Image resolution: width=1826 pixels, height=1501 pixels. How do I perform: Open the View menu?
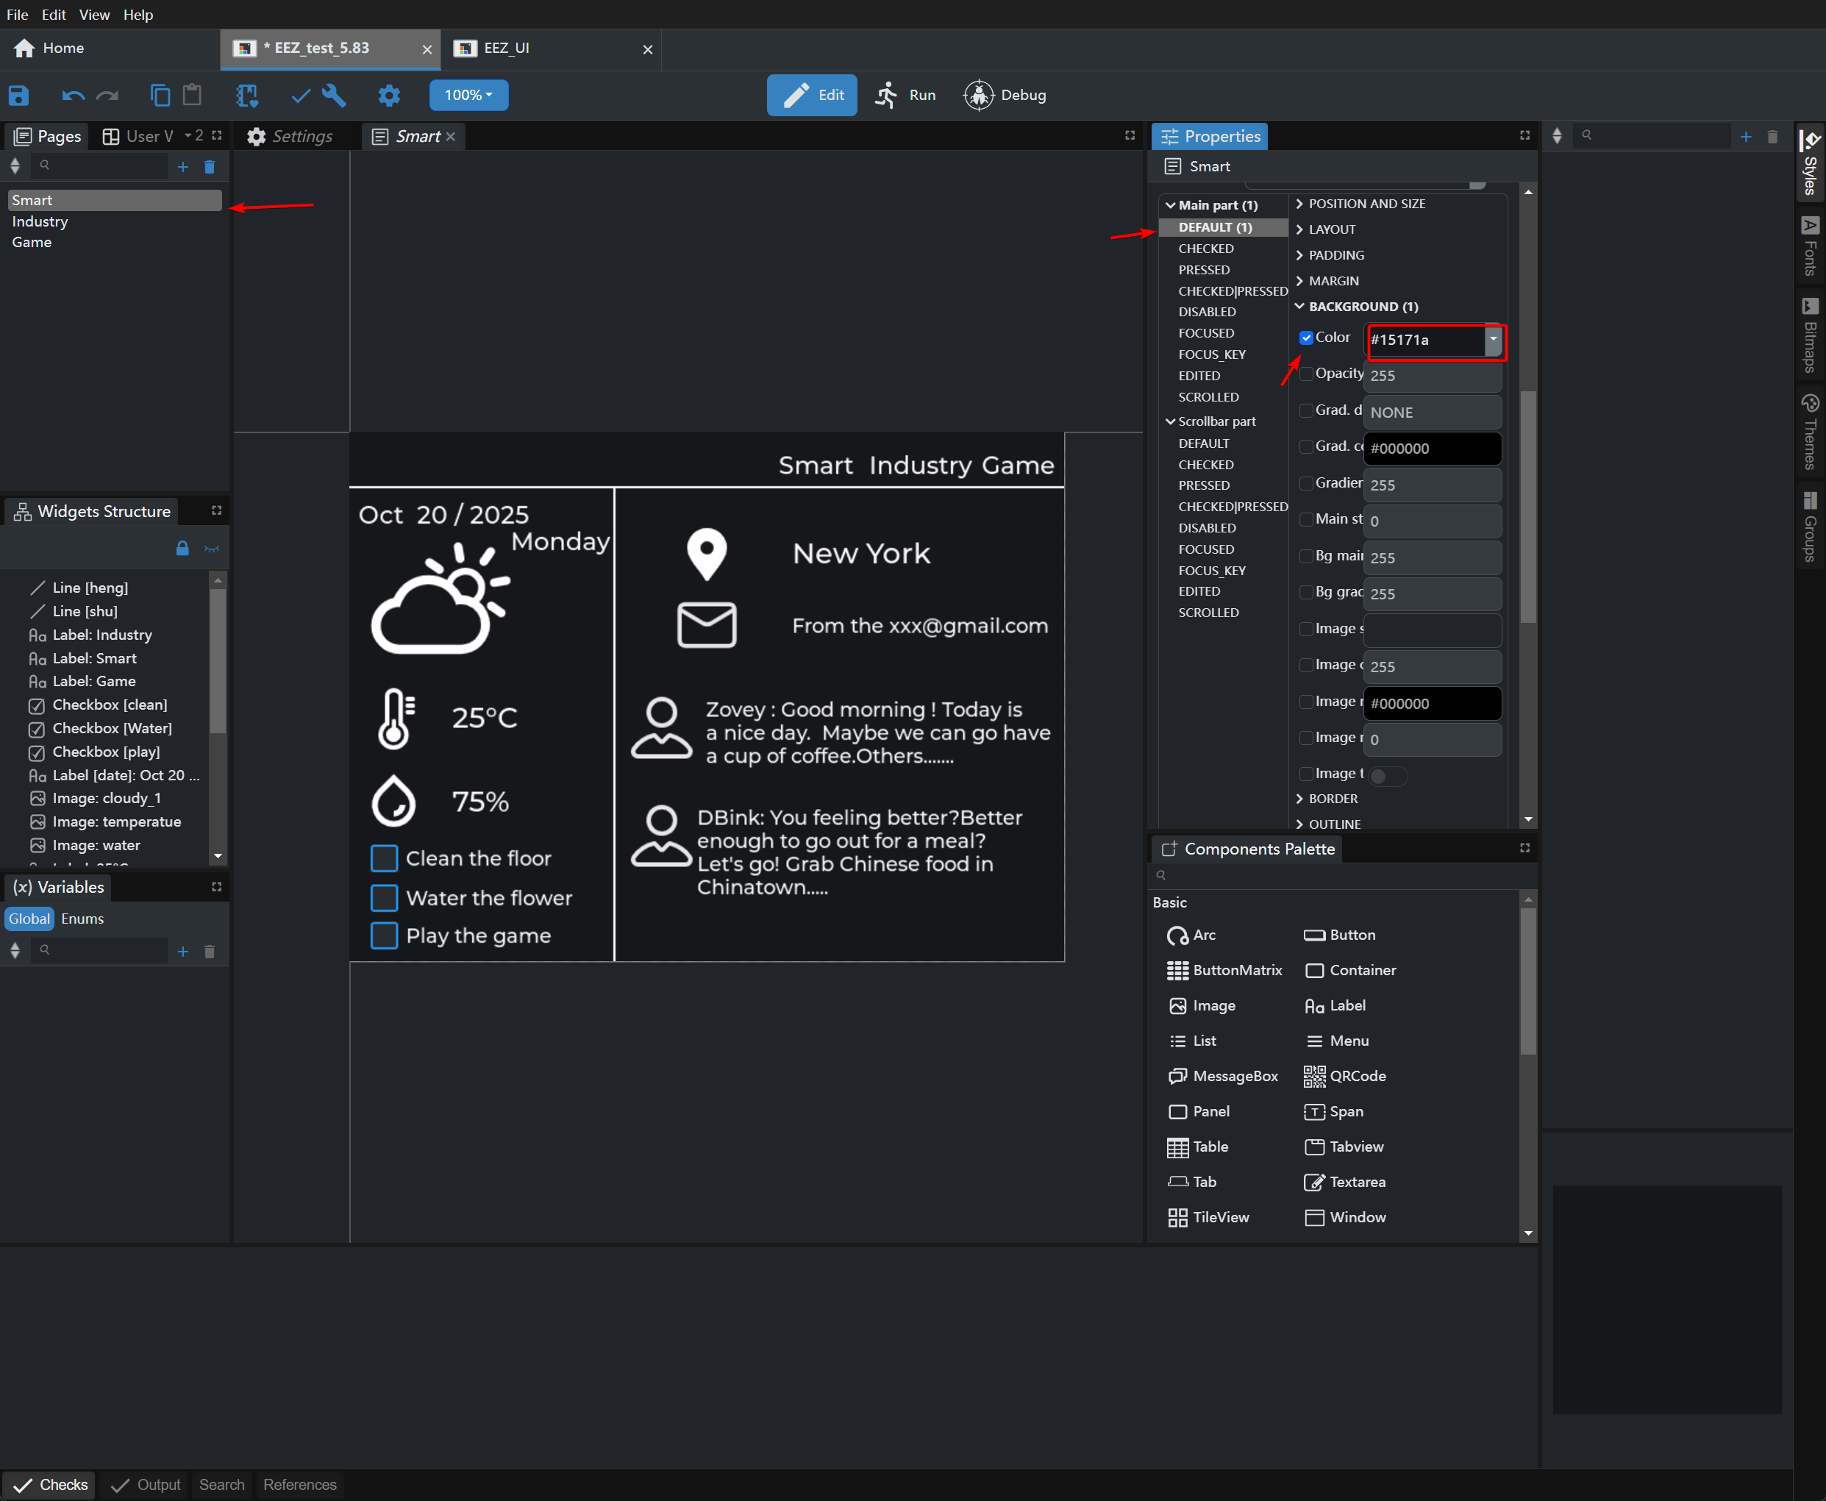coord(94,15)
